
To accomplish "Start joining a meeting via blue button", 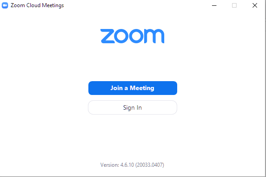I will tap(133, 88).
